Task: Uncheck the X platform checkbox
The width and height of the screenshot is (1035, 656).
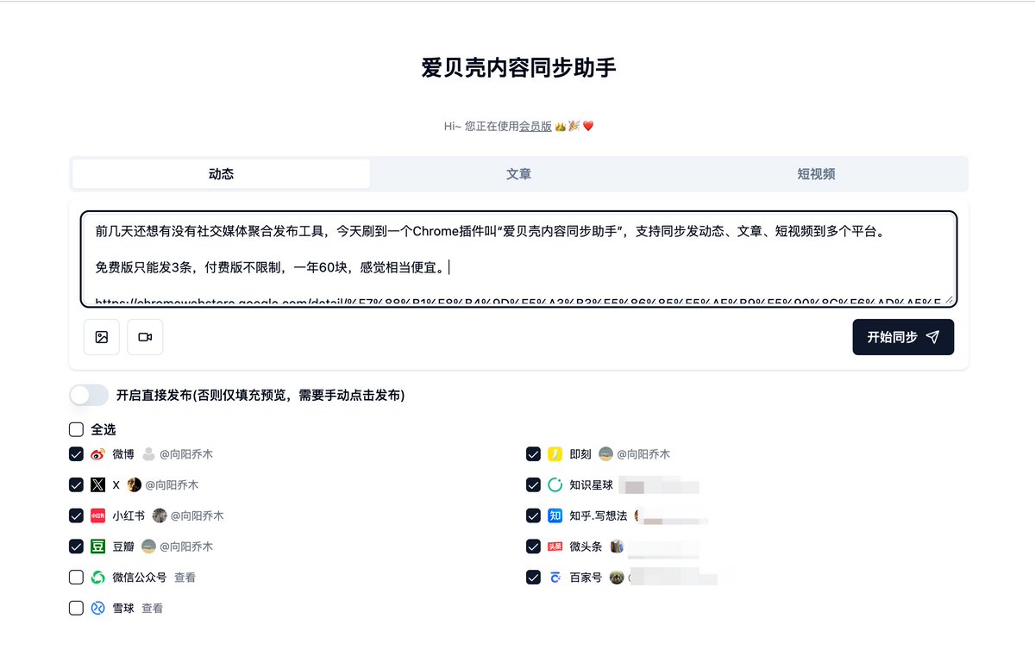Action: [x=76, y=485]
